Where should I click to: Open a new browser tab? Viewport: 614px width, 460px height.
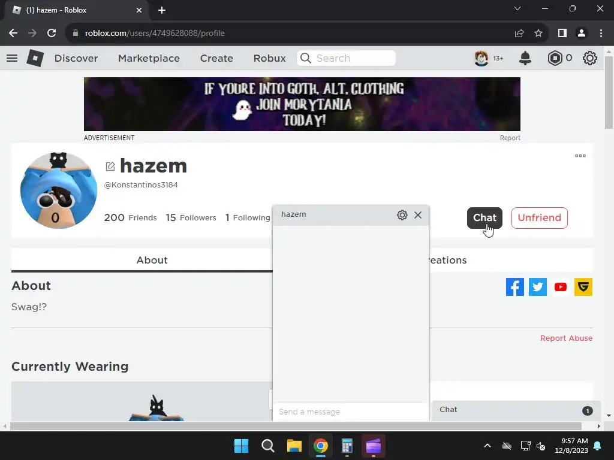[x=162, y=10]
